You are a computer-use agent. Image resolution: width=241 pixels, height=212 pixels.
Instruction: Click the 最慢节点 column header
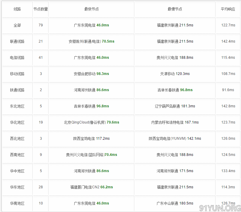[175, 9]
